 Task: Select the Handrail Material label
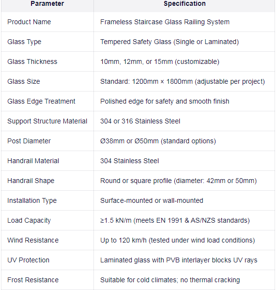33,161
